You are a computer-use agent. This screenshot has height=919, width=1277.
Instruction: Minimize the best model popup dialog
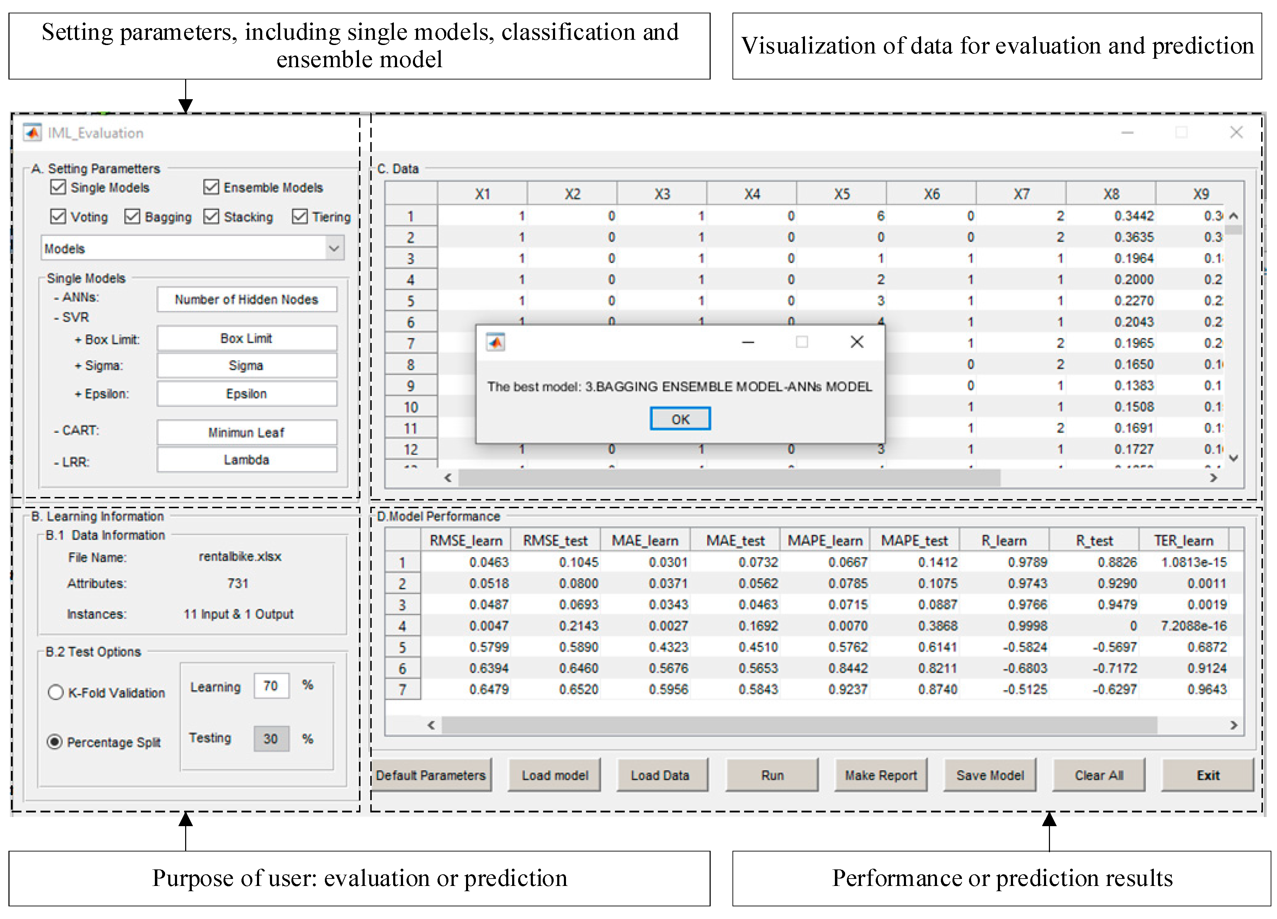[x=748, y=342]
